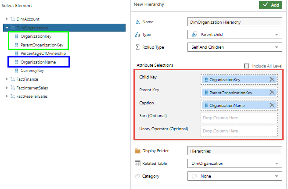Open the Related Table dropdown
288x189 pixels.
[x=234, y=164]
